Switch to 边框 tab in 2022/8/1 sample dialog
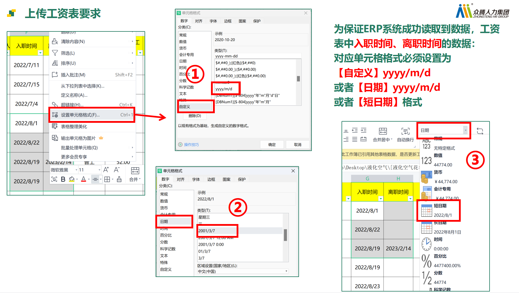The image size is (519, 293). click(211, 179)
